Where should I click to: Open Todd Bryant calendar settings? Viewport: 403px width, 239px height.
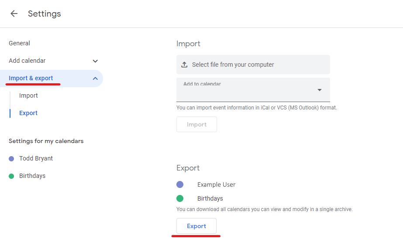36,158
